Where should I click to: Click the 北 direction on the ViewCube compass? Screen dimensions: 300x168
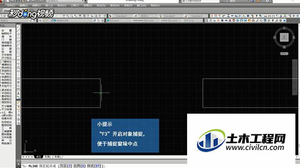[284, 28]
